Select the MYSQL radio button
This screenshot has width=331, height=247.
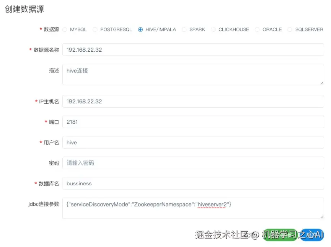[x=65, y=29]
